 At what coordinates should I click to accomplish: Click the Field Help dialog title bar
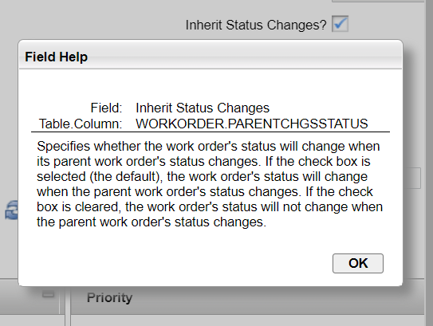click(x=211, y=55)
